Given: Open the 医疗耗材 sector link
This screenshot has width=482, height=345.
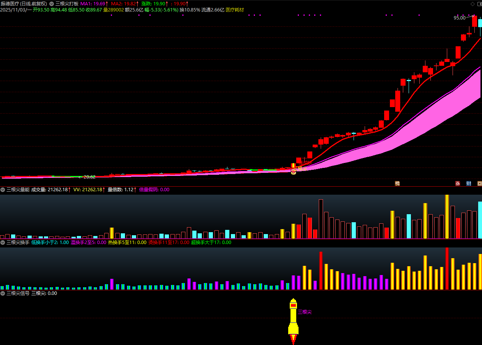Looking at the screenshot, I should (235, 10).
